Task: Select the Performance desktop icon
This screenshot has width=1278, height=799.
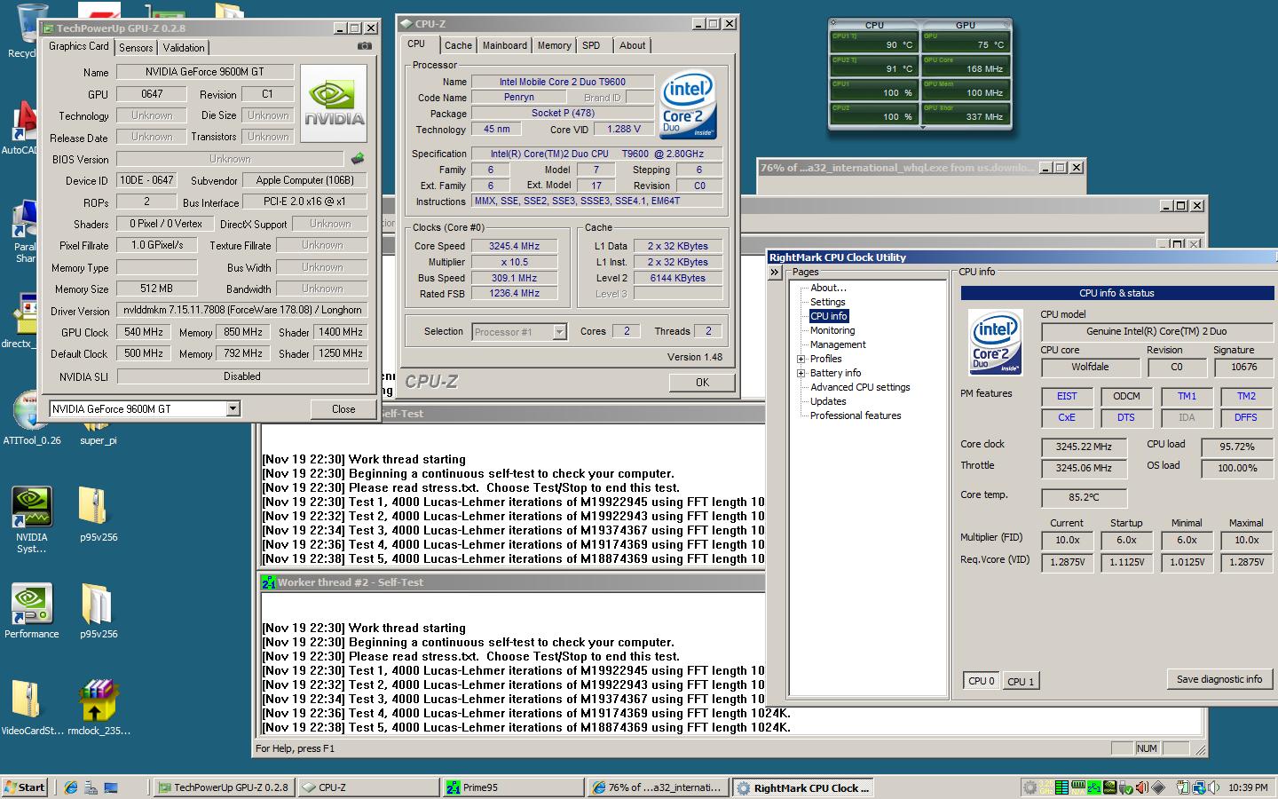Action: pyautogui.click(x=32, y=612)
